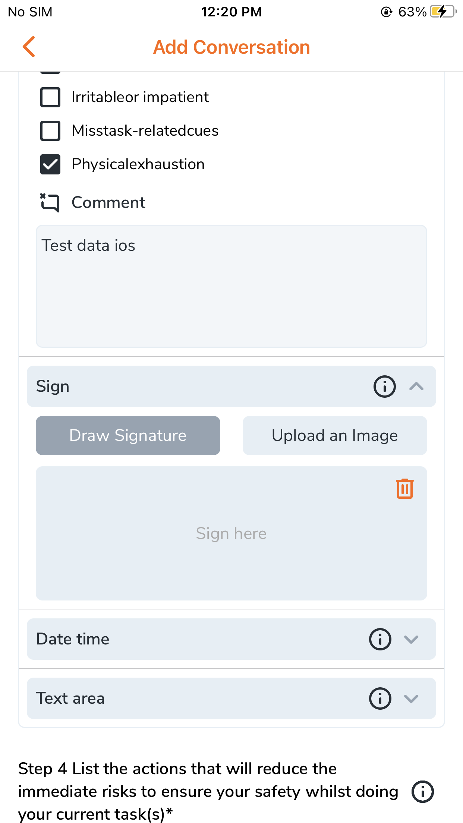Show info for the Date time section
The image size is (463, 823).
[x=380, y=639]
